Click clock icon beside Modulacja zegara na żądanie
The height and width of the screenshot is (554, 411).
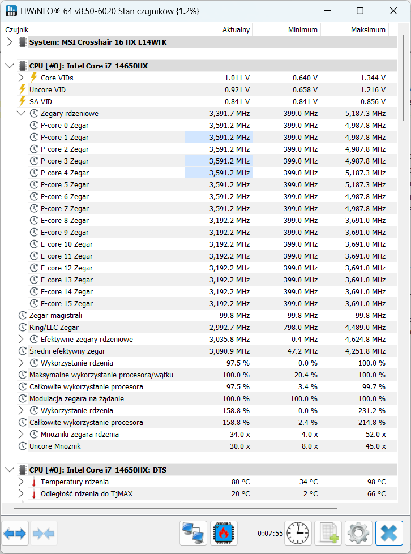coord(22,398)
